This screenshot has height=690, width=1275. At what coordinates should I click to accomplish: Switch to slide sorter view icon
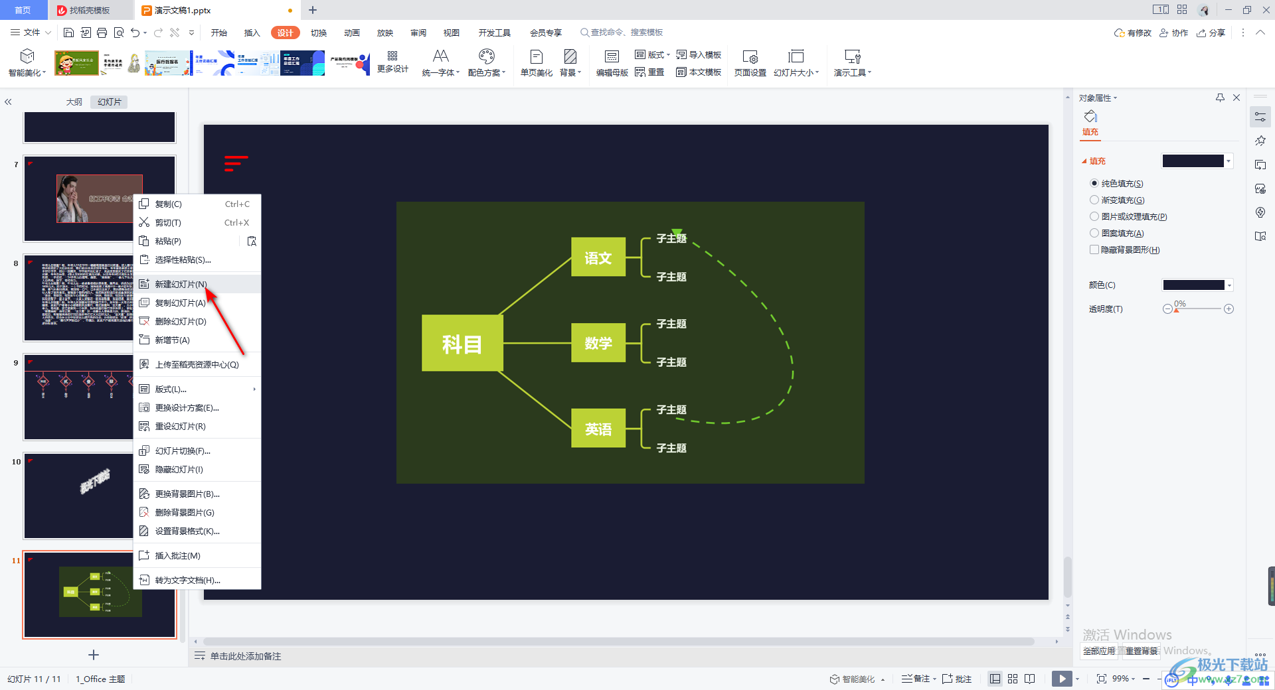pyautogui.click(x=1013, y=679)
